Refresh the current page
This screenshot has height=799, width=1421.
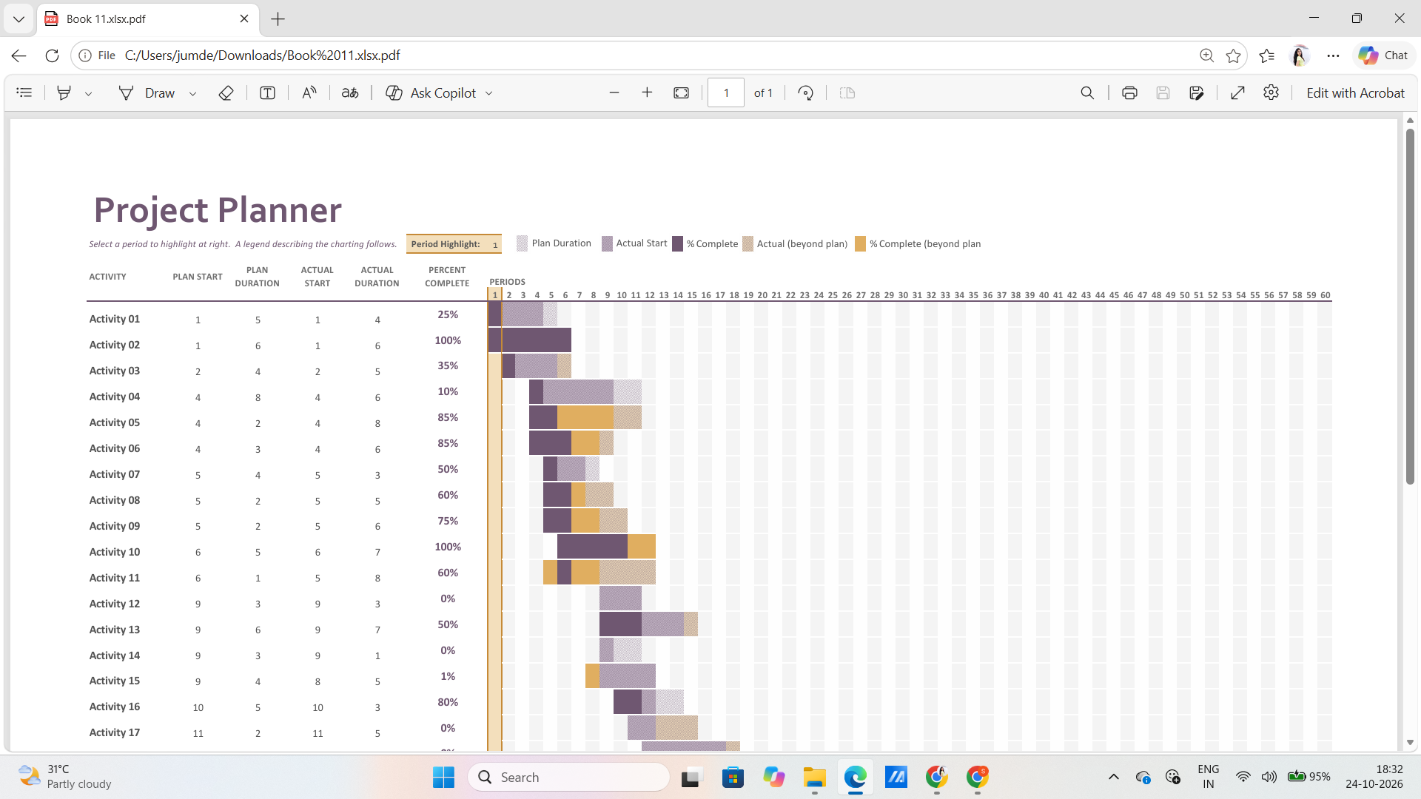pos(52,55)
